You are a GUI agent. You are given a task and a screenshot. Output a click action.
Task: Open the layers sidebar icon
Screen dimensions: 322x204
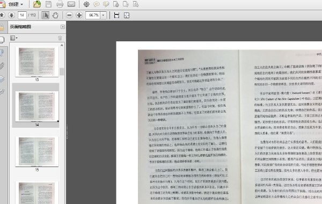pyautogui.click(x=2, y=79)
